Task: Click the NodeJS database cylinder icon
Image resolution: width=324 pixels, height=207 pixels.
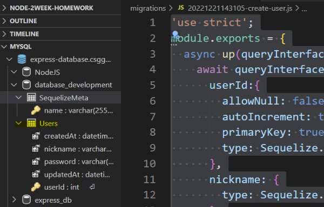Action: pyautogui.click(x=26, y=72)
